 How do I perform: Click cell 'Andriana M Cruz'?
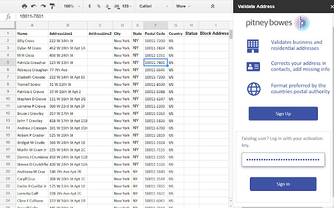point(32,172)
